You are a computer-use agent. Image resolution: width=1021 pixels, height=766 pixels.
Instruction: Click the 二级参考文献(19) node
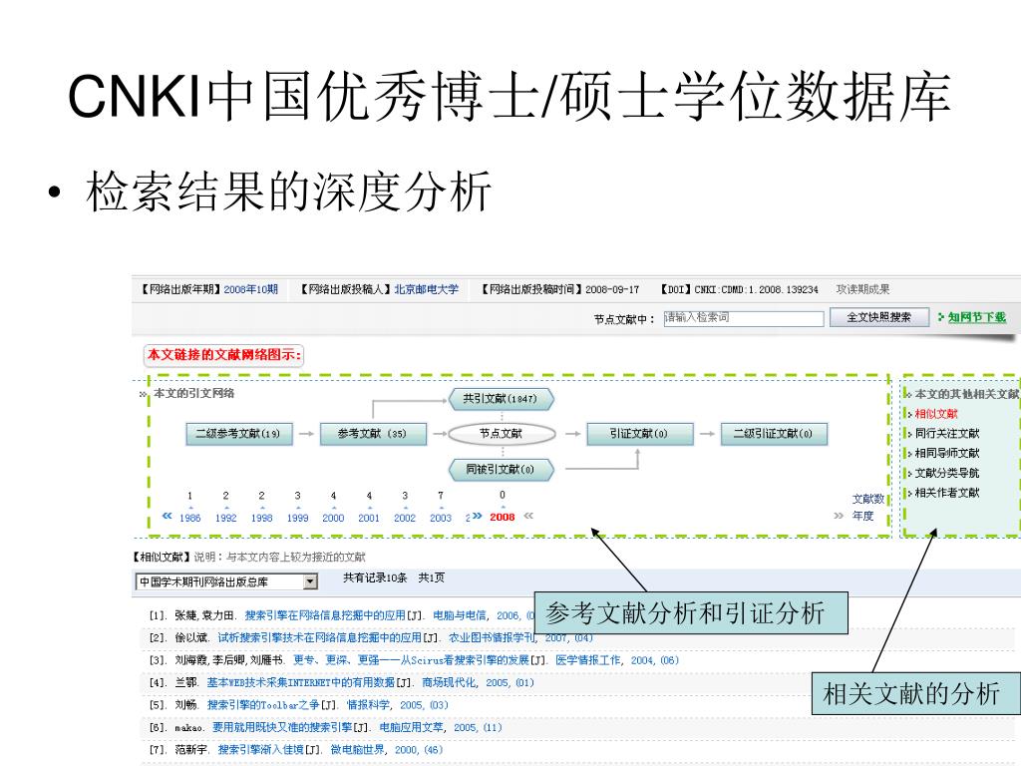pos(239,434)
